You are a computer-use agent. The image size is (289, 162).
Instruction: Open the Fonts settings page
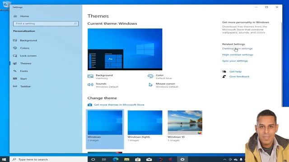(24, 71)
